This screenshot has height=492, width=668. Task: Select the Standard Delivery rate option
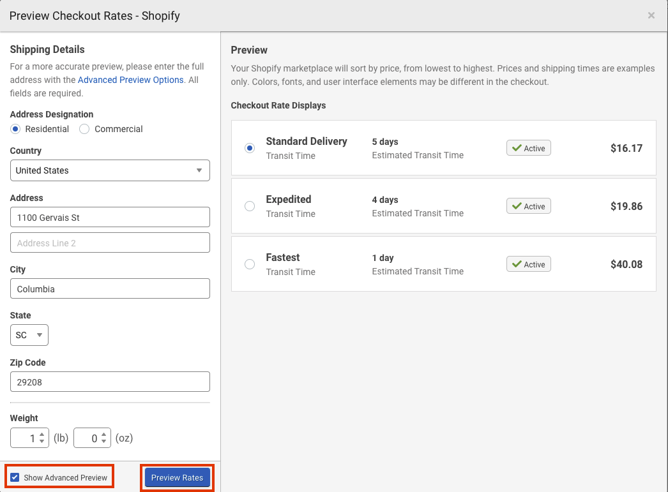point(250,148)
